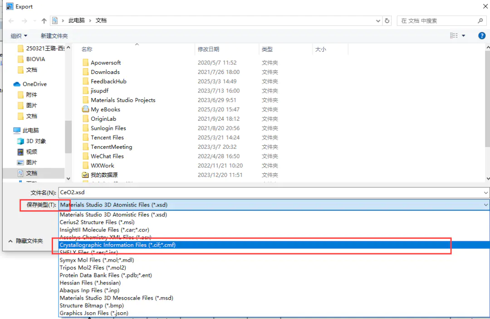Click the file list vertical scrollbar

(x=487, y=99)
